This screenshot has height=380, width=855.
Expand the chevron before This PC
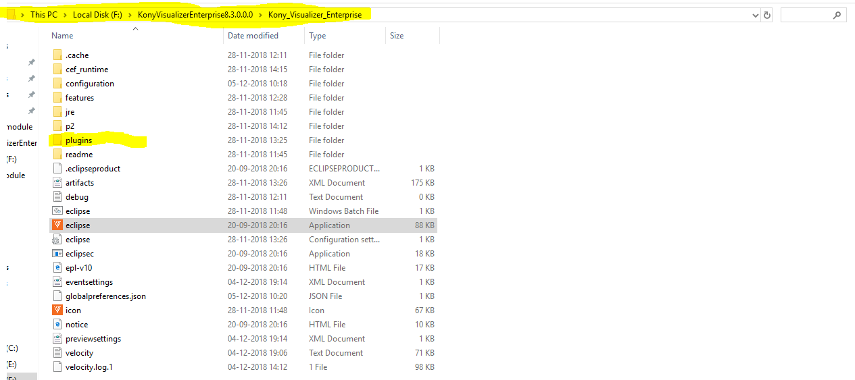[x=23, y=15]
